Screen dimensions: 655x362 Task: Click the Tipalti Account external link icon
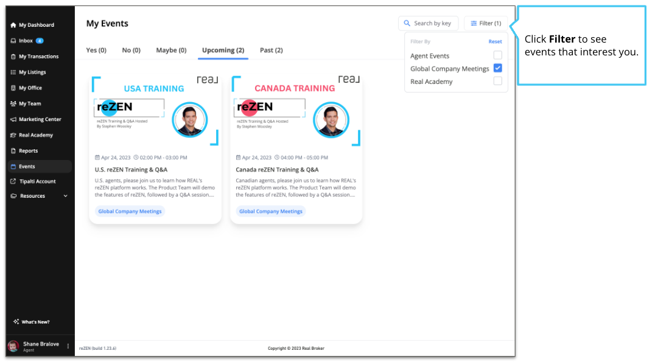[x=13, y=181]
